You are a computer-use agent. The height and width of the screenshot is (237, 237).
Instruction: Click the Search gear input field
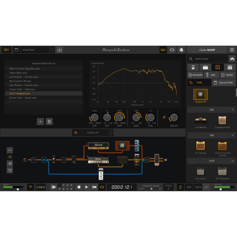pyautogui.click(x=208, y=59)
